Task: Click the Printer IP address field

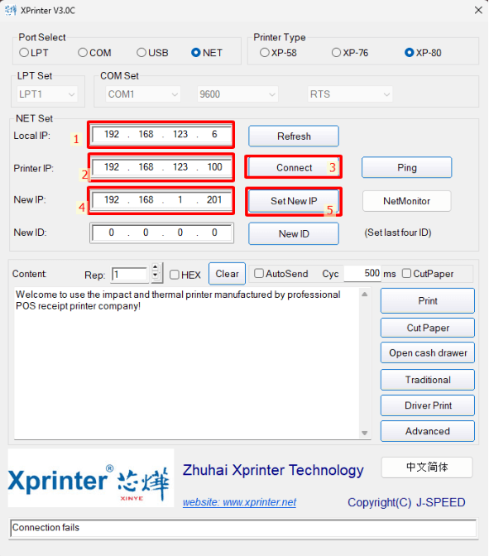Action: click(x=161, y=167)
